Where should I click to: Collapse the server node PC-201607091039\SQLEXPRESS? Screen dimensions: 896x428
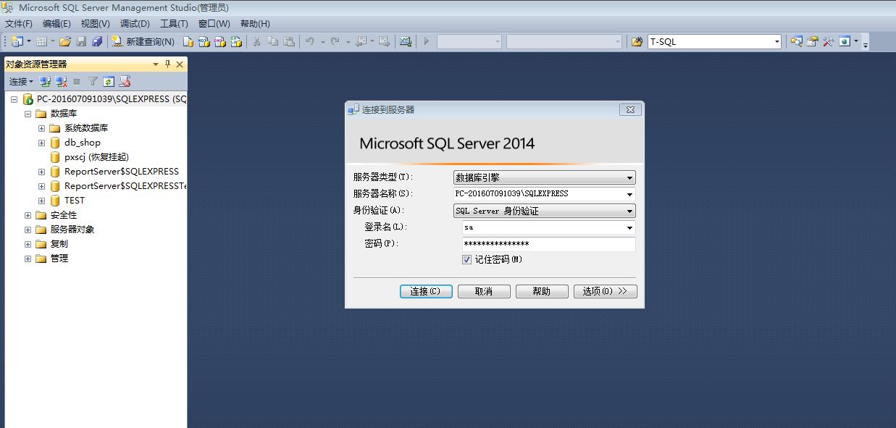coord(14,99)
